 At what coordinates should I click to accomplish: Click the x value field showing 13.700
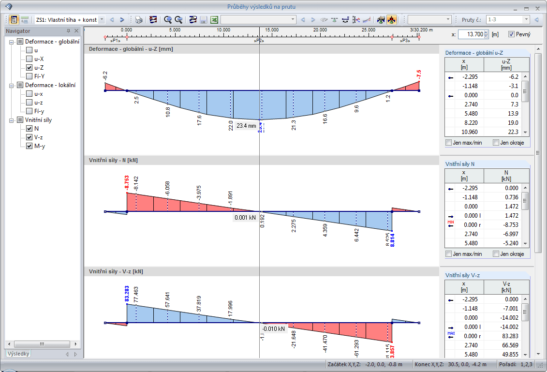coord(471,34)
